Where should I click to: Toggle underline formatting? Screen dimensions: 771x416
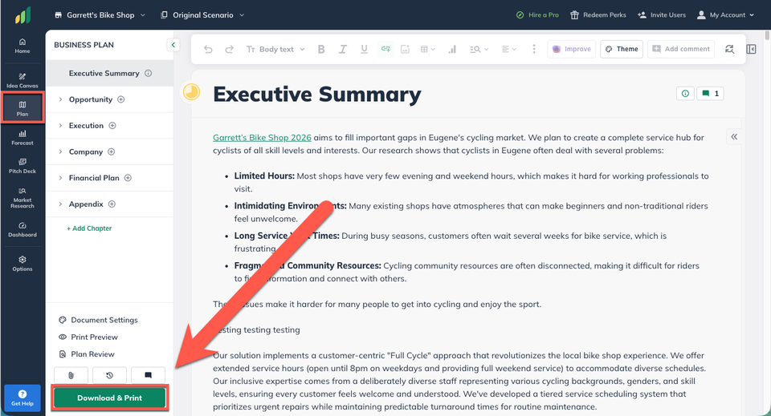(x=364, y=49)
